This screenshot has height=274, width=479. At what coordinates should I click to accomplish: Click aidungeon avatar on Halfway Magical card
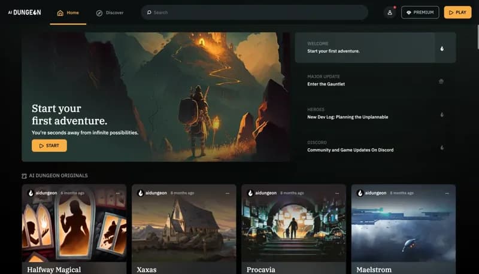pyautogui.click(x=31, y=193)
